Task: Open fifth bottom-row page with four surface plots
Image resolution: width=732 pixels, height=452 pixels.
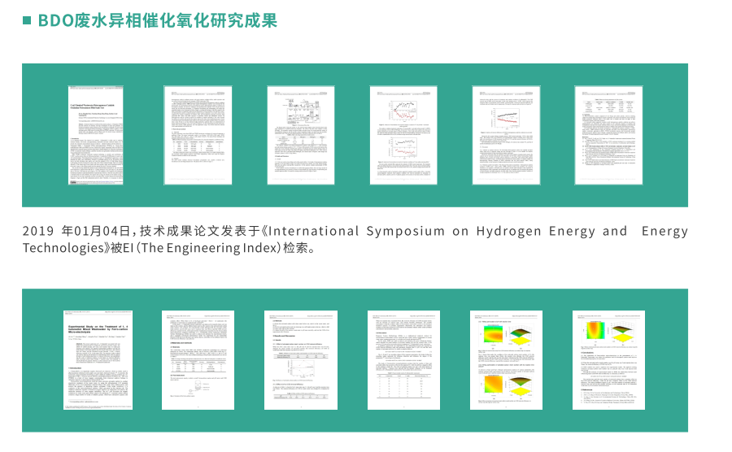Action: coord(506,359)
